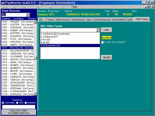This screenshot has width=155, height=116.
Task: Open the Deductions tab
Action: click(78, 19)
